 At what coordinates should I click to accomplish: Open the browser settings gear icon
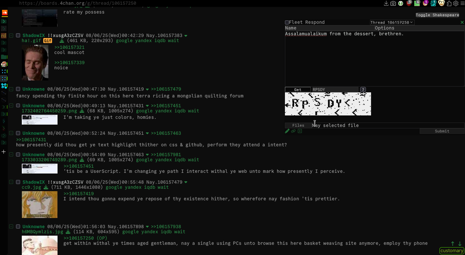pyautogui.click(x=456, y=3)
